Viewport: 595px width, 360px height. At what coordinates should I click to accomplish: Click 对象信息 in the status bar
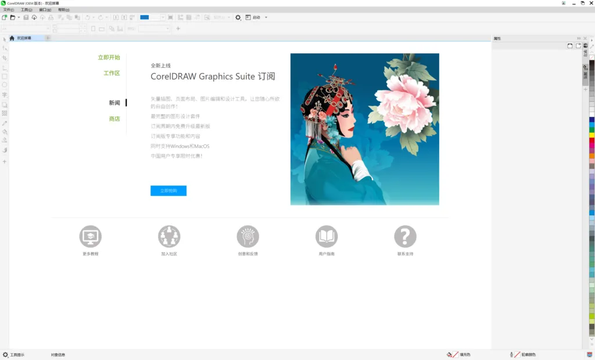(x=58, y=355)
